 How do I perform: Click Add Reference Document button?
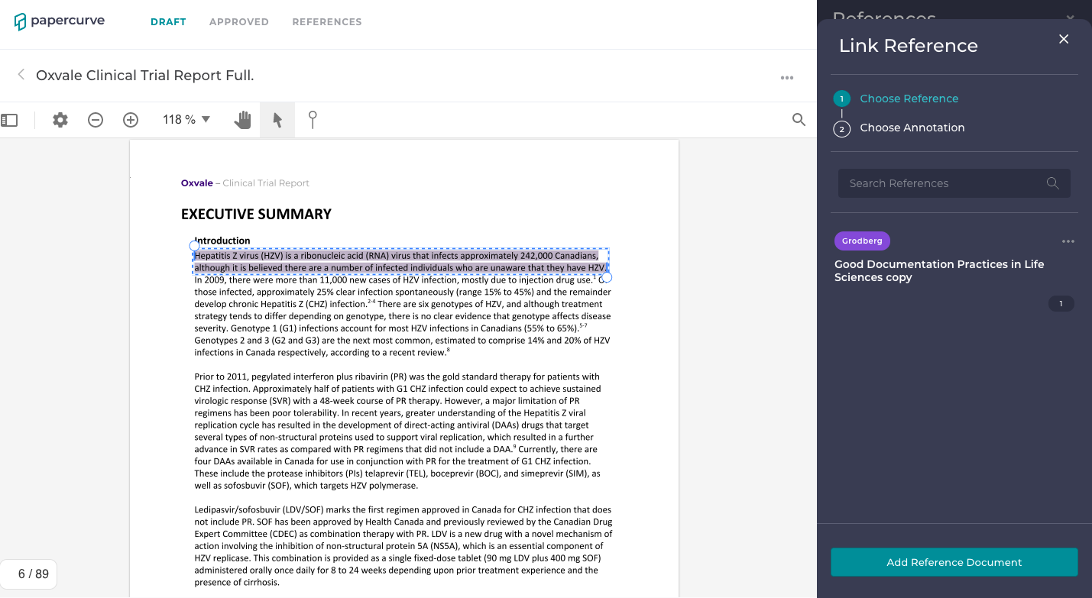tap(954, 562)
